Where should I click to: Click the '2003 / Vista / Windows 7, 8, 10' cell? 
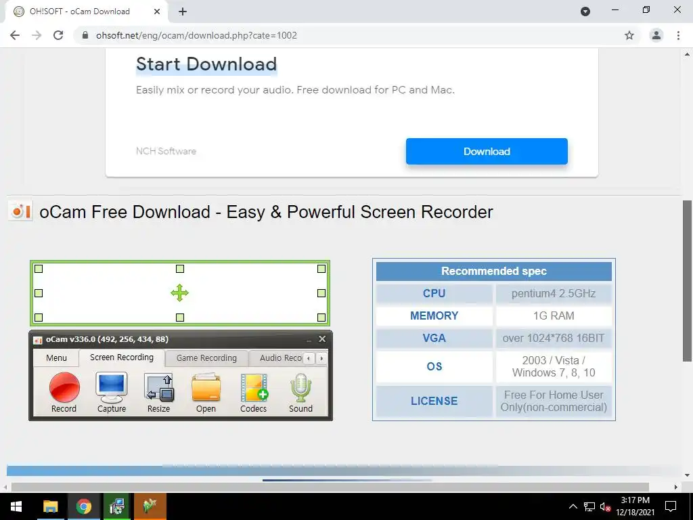click(554, 366)
